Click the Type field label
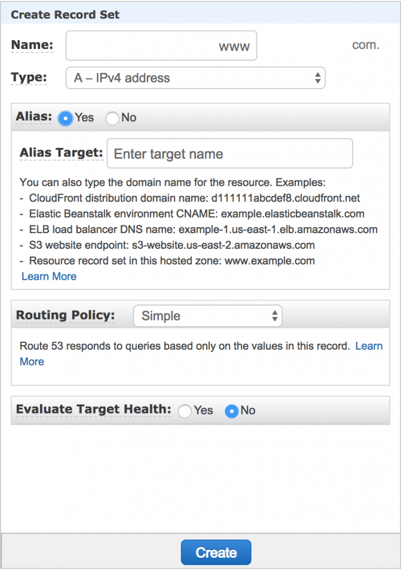 coord(29,77)
